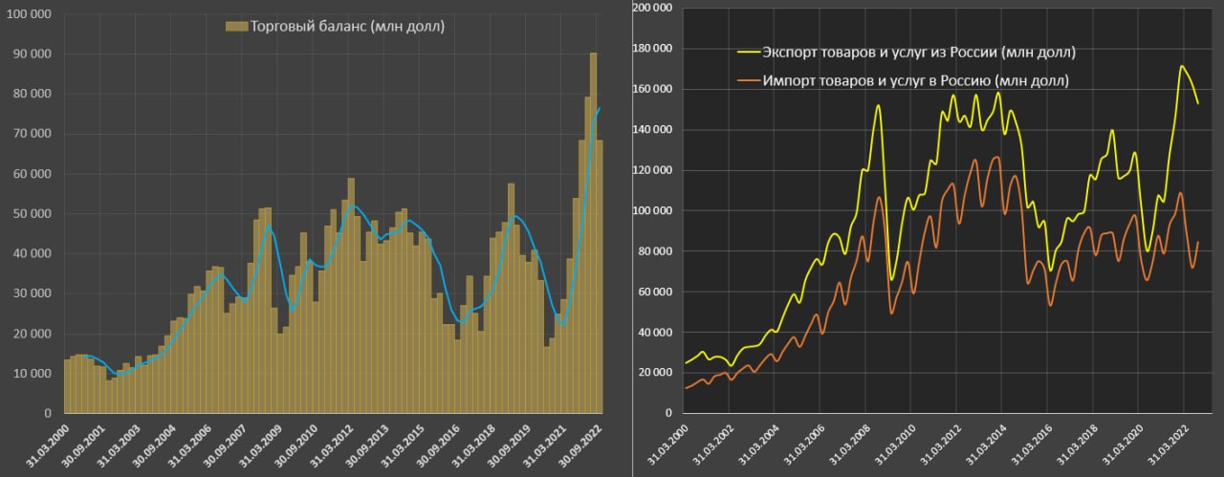
Task: Click the '200 000' axis value
Action: 651,8
